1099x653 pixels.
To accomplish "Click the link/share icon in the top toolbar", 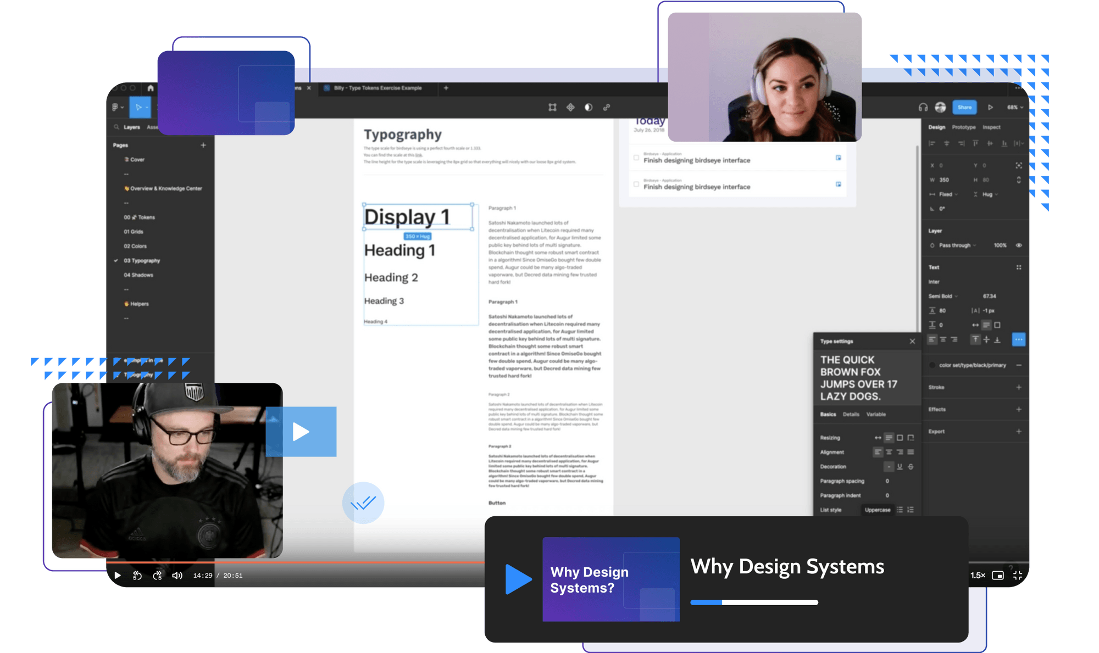I will coord(607,107).
